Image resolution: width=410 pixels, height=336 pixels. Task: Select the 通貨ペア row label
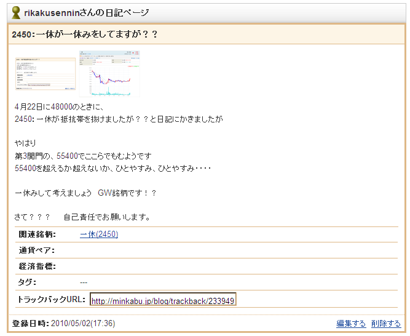[x=37, y=250]
